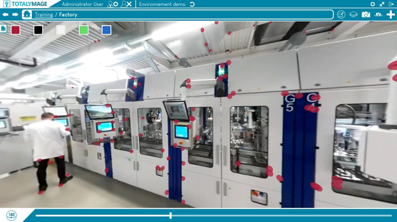Add a new item with the plus icon

[391, 15]
